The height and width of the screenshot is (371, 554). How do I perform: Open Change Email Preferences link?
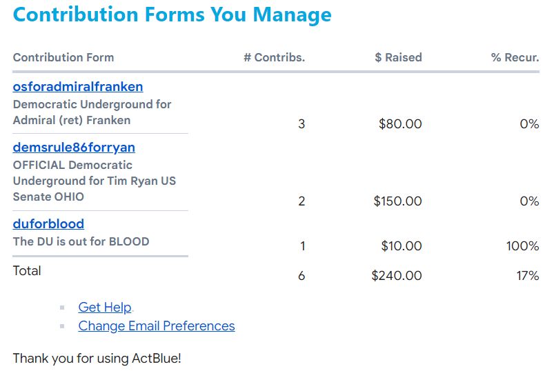click(157, 326)
